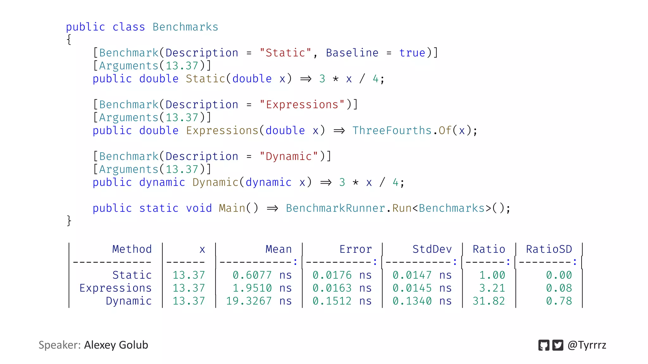Click the Mean column header
Viewport: 648px width, 364px height.
click(278, 249)
